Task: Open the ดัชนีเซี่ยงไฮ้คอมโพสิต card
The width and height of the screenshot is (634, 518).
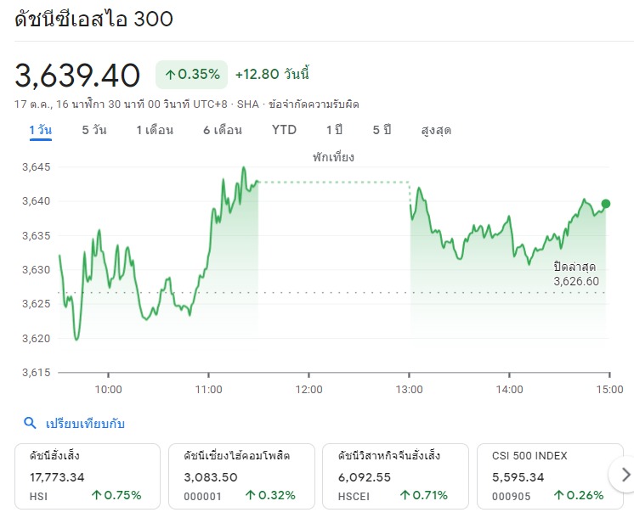Action: [241, 476]
